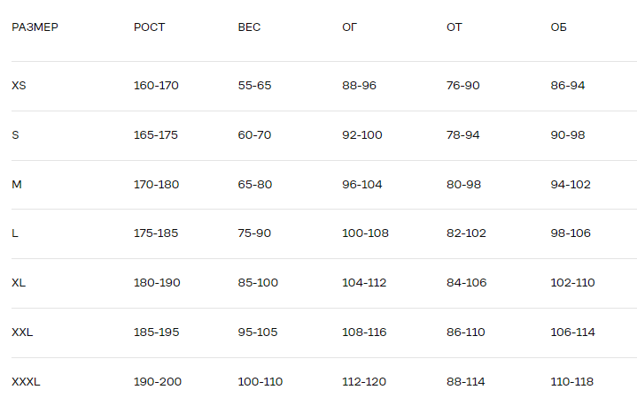Select the M size row label
Screen dimensions: 637x405
click(x=16, y=185)
